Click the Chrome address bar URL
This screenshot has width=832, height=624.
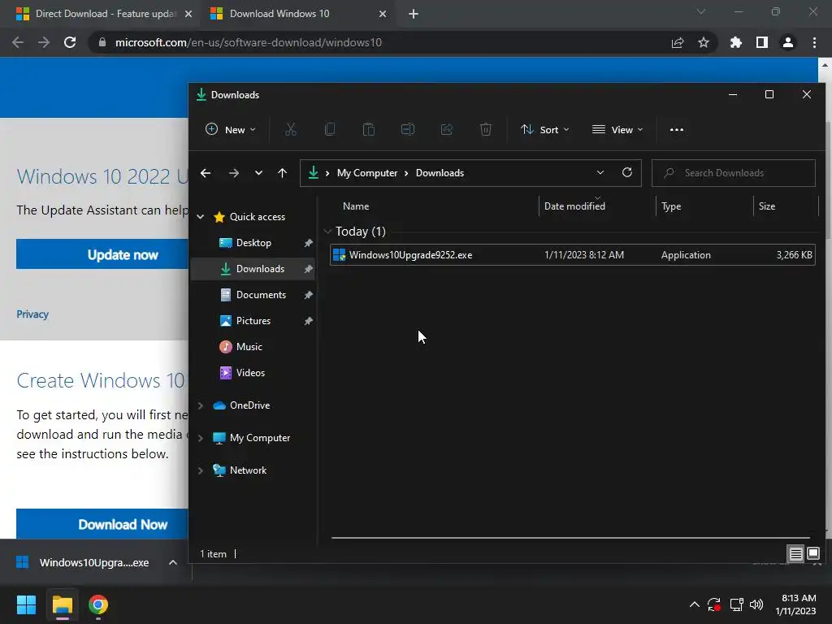click(x=249, y=42)
